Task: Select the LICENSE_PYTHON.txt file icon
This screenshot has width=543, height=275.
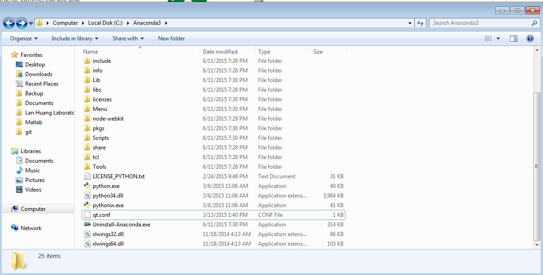Action: pos(87,176)
